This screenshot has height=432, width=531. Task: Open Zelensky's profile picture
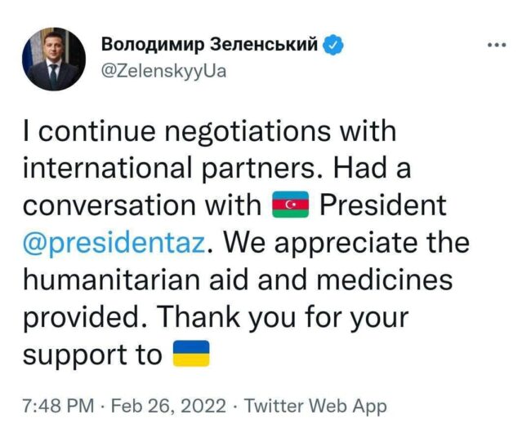[54, 59]
